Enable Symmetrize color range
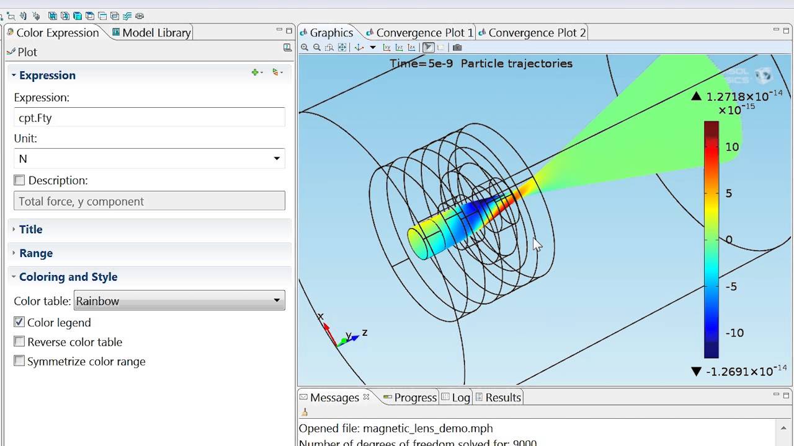This screenshot has height=446, width=794. pos(19,361)
